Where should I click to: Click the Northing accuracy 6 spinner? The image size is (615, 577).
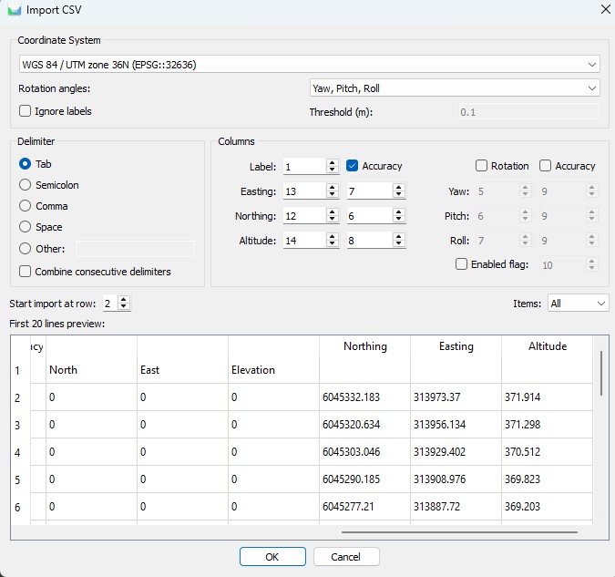coord(398,215)
